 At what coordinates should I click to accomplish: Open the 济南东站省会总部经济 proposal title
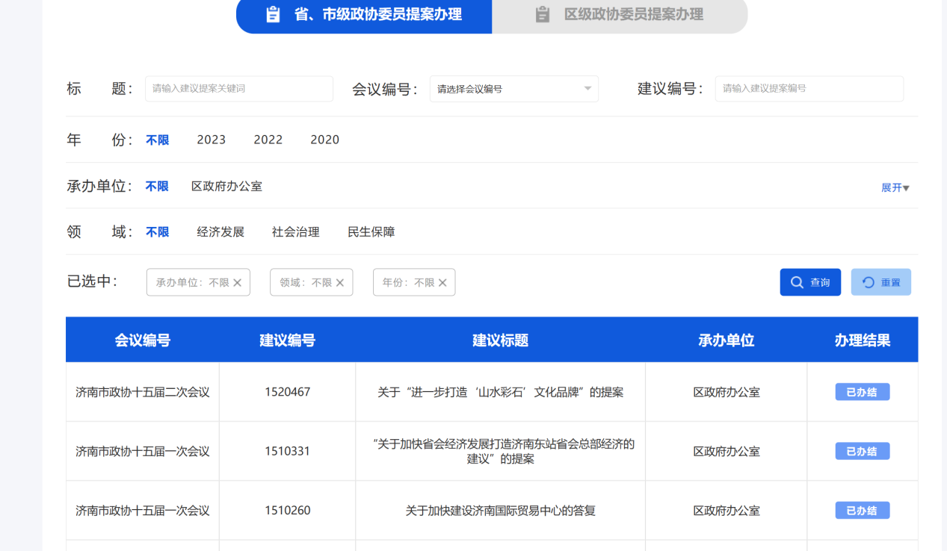tap(504, 452)
